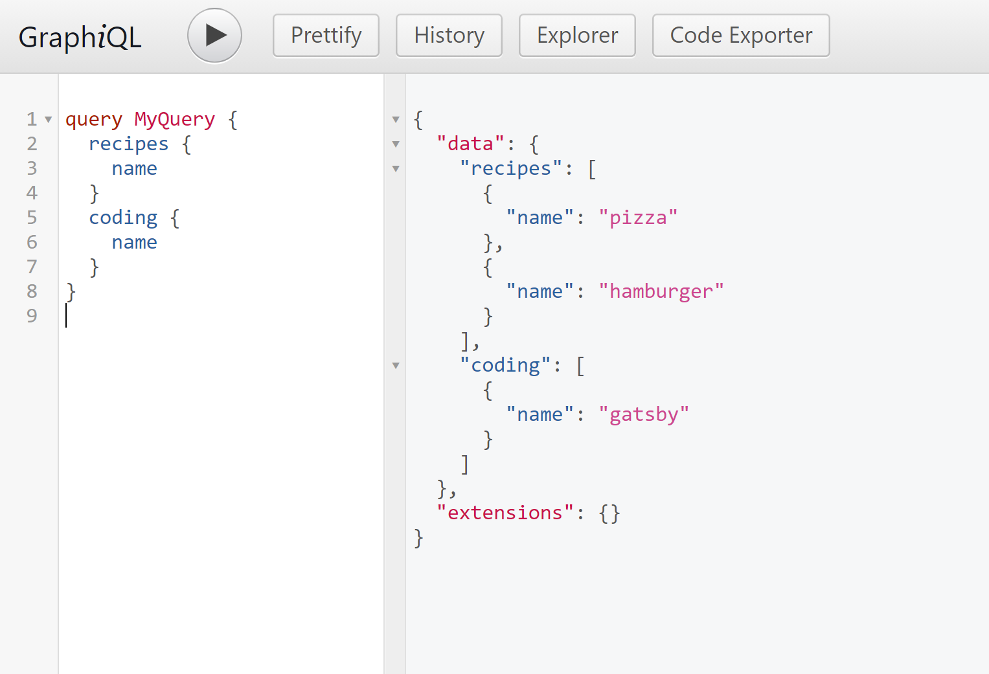This screenshot has height=674, width=989.
Task: Collapse the "coding" array fold arrow
Action: pyautogui.click(x=396, y=366)
